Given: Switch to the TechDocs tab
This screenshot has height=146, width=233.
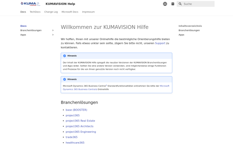Looking at the screenshot, I should coord(35,12).
